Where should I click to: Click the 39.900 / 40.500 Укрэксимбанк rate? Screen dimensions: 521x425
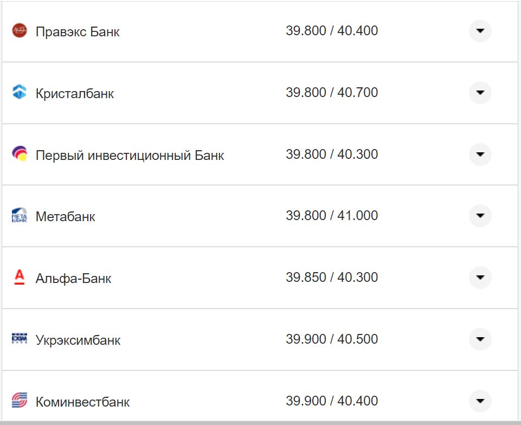(x=332, y=339)
